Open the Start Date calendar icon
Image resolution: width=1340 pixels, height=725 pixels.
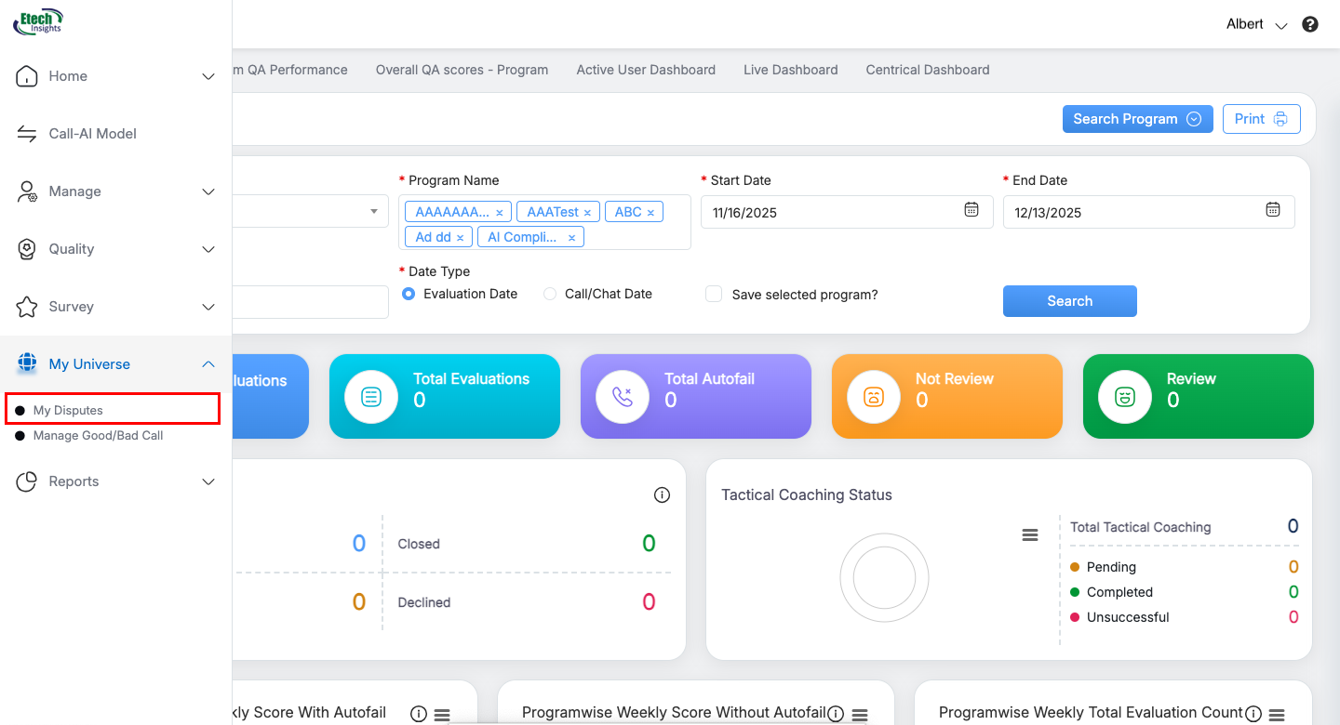971,210
